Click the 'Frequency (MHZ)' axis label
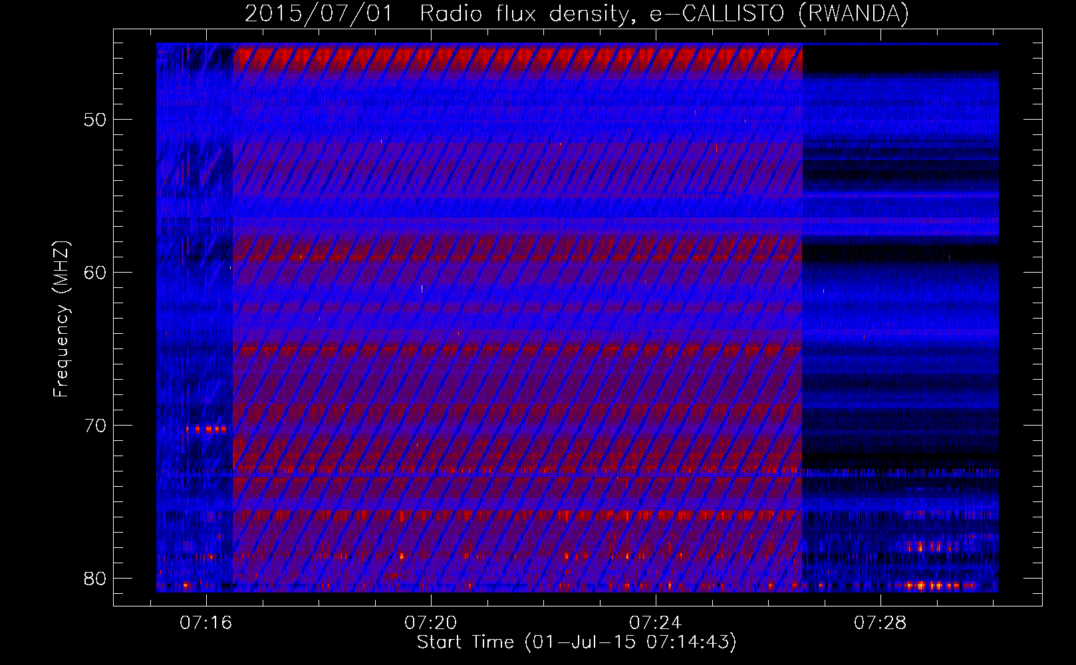This screenshot has width=1076, height=665. click(61, 319)
